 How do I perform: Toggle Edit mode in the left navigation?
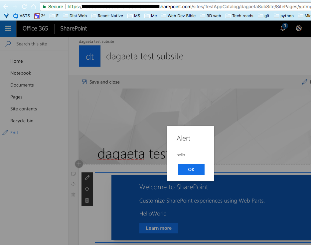click(x=14, y=133)
